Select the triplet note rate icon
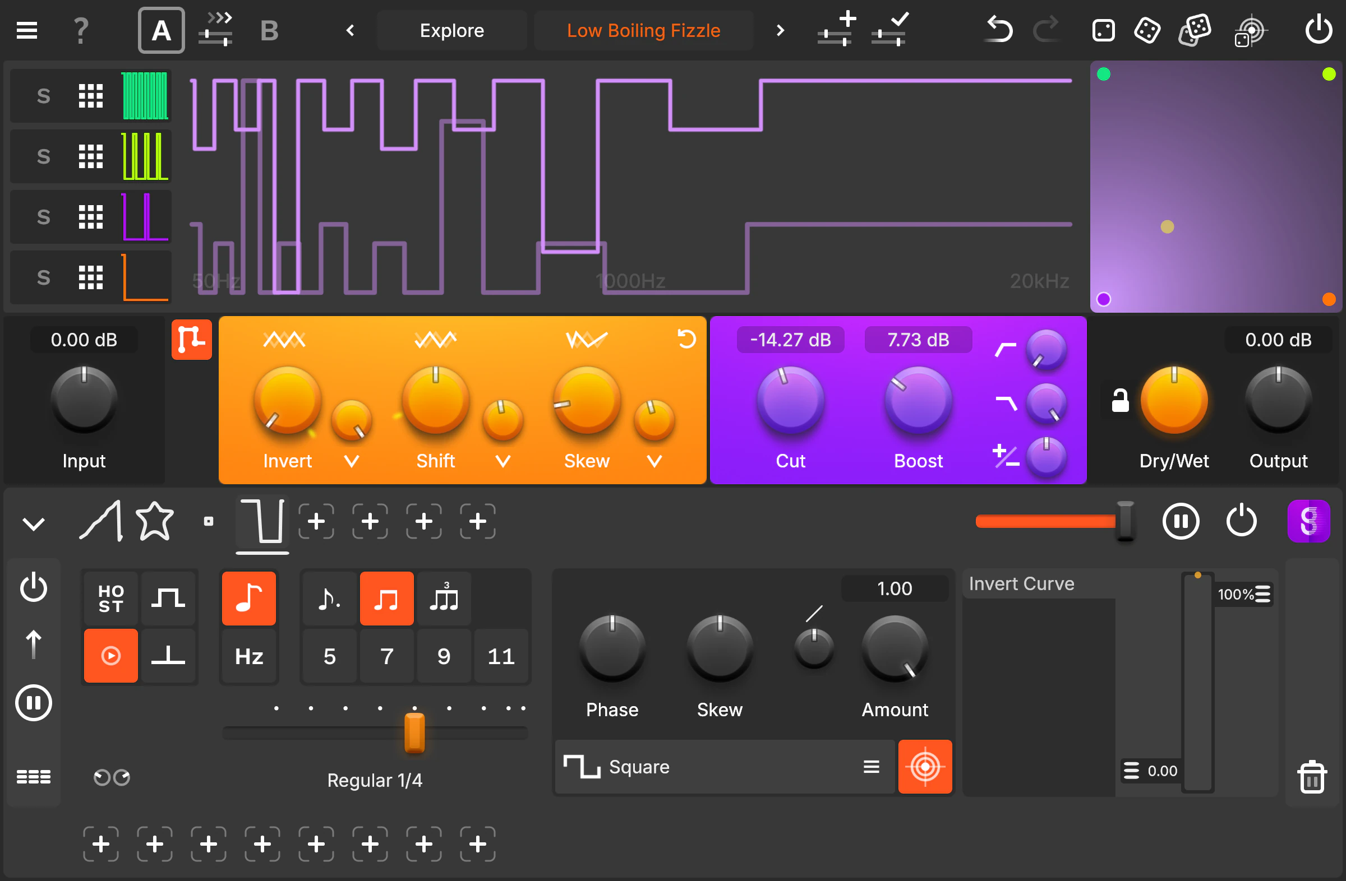Viewport: 1346px width, 881px height. [445, 598]
